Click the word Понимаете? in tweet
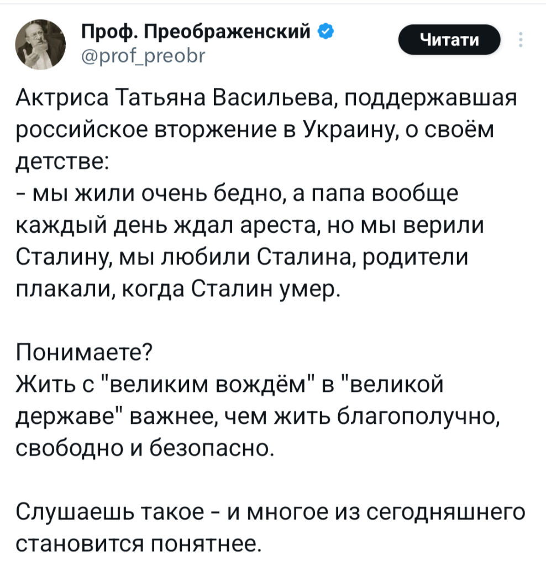This screenshot has width=546, height=566. (86, 352)
